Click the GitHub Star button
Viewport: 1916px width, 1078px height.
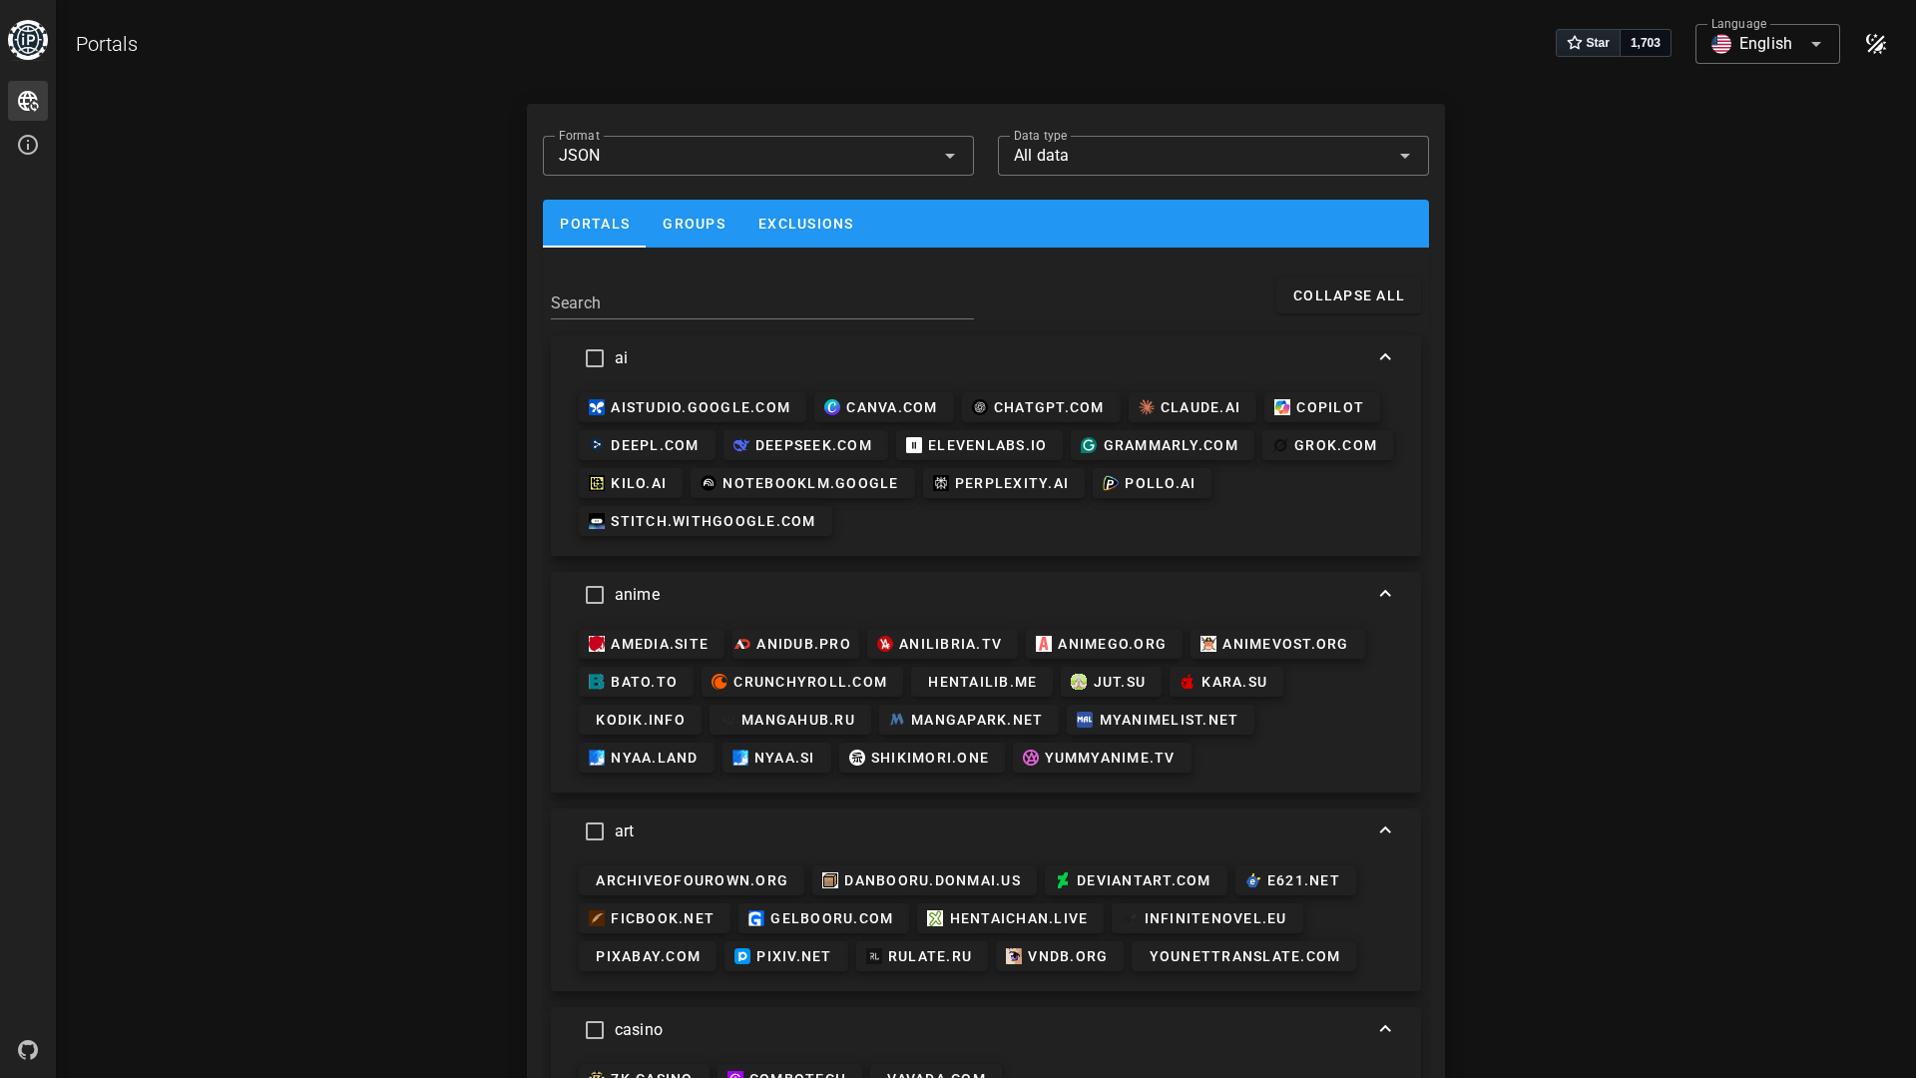1588,43
